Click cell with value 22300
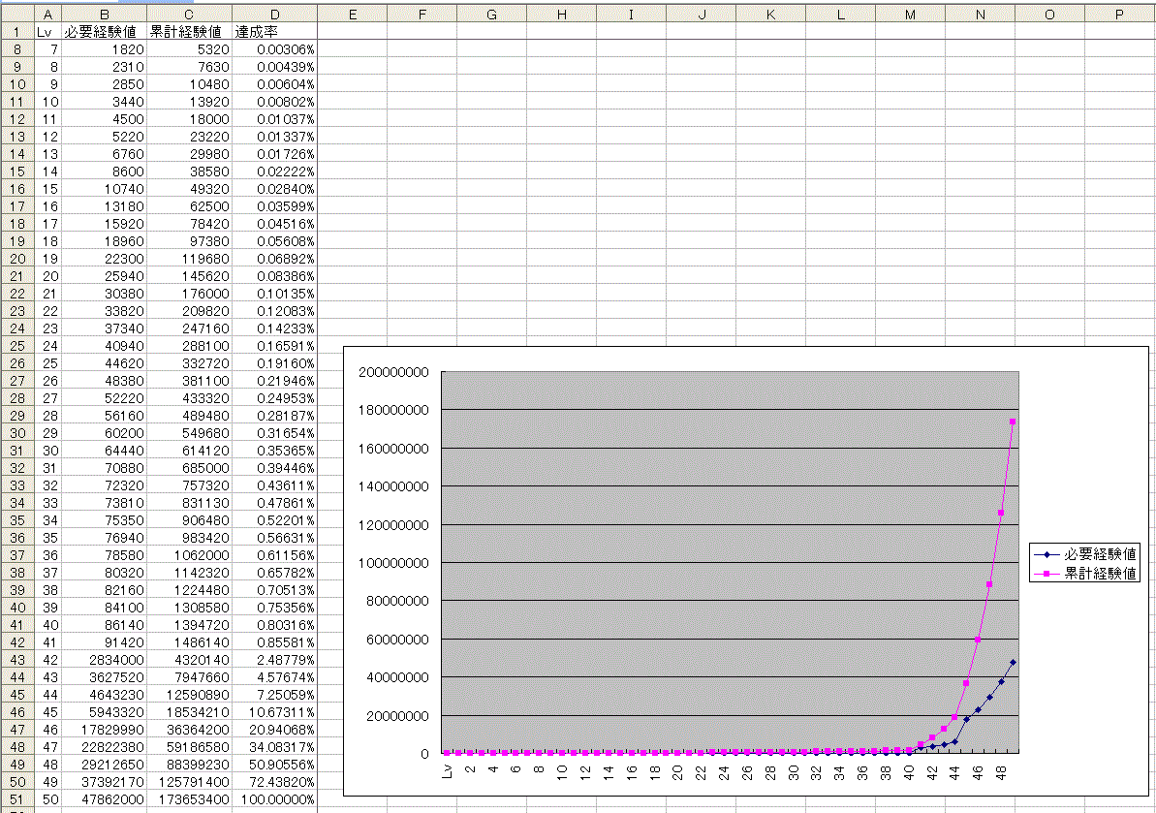The image size is (1156, 813). 104,259
